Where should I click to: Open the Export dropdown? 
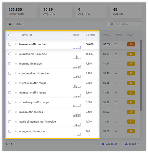pyautogui.click(x=132, y=144)
